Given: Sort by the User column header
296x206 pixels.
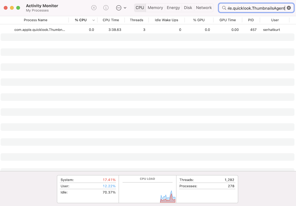Looking at the screenshot, I should (x=275, y=20).
